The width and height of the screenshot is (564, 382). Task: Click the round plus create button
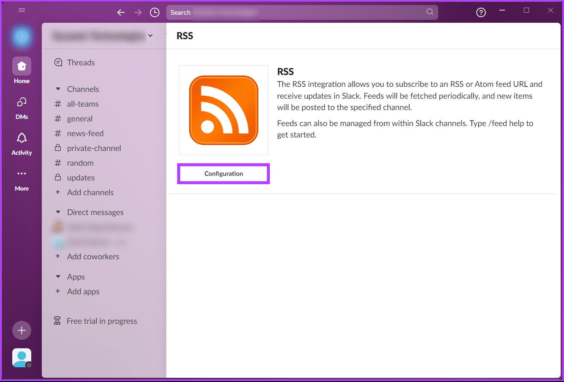point(22,331)
